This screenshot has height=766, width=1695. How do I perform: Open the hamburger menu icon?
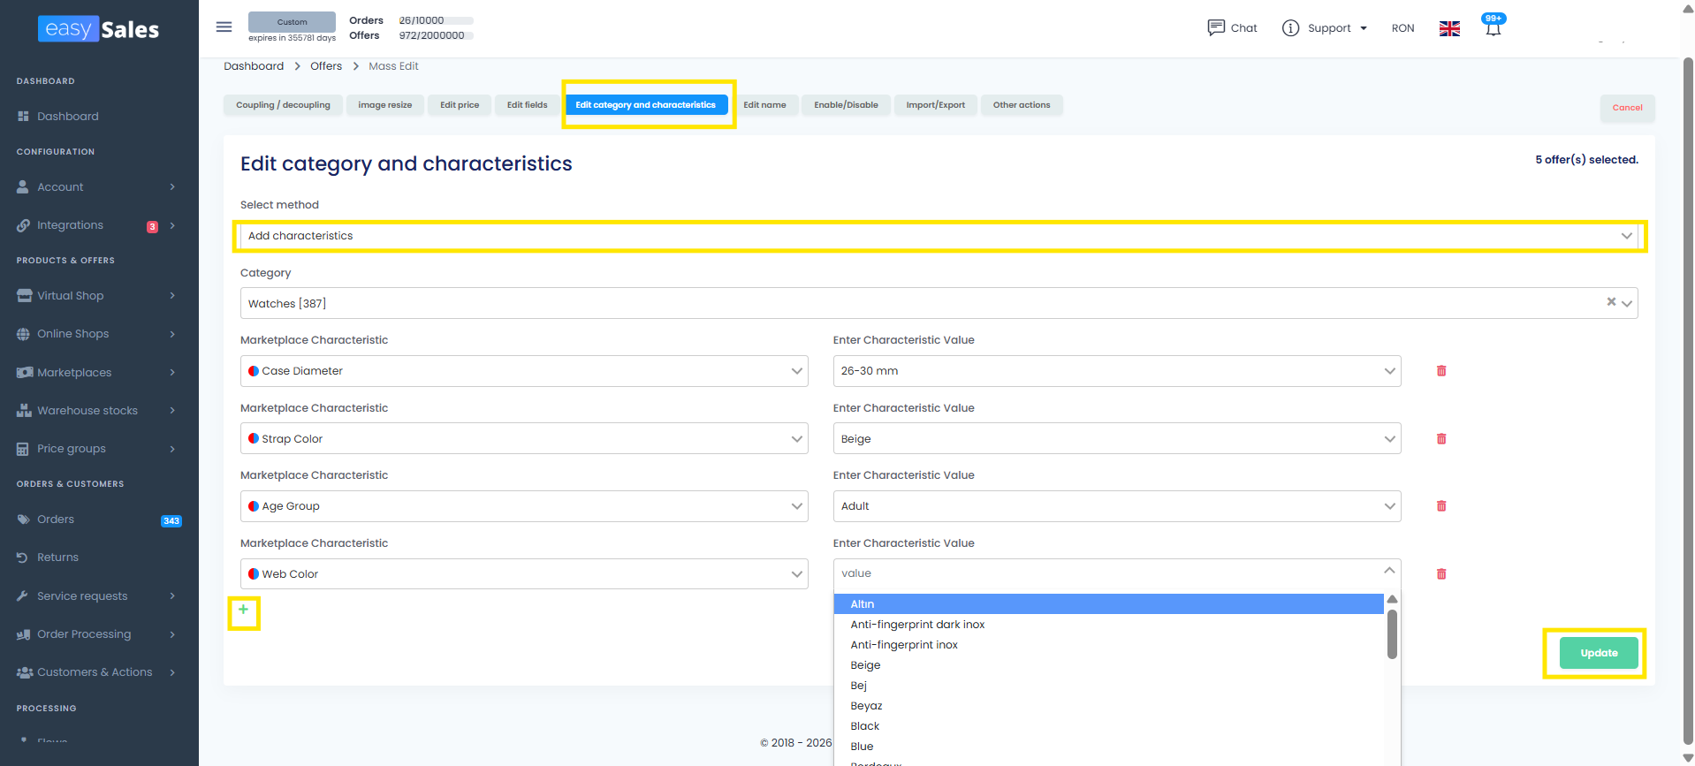tap(224, 27)
